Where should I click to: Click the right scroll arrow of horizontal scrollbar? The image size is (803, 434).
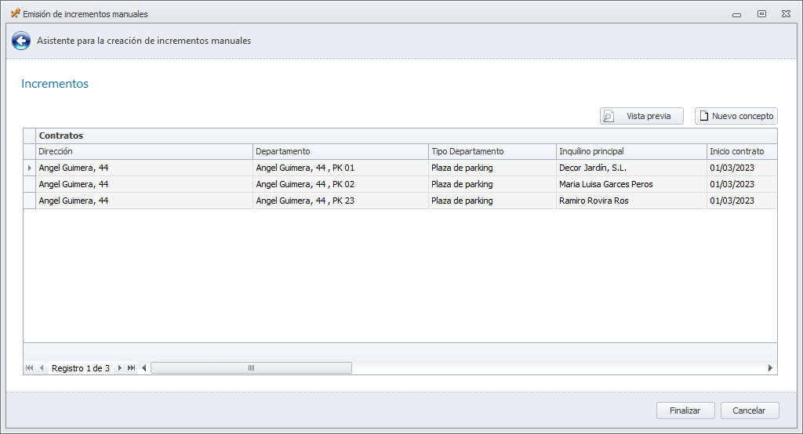click(770, 368)
